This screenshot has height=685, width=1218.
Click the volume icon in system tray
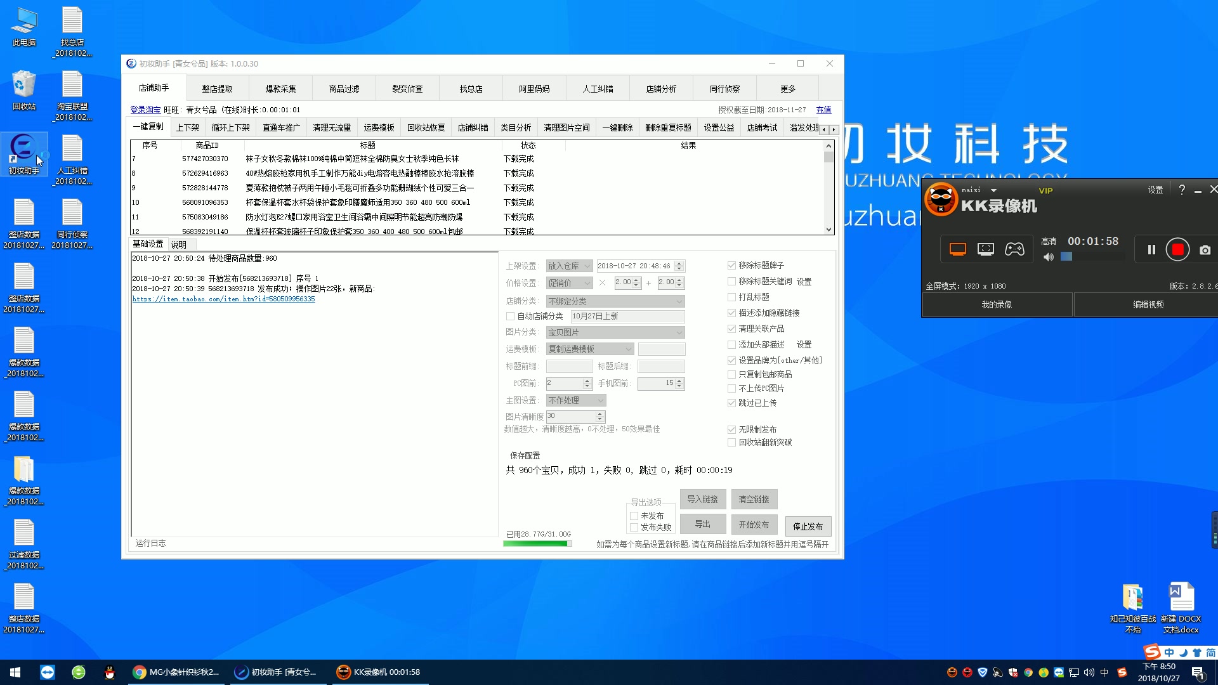(1089, 672)
